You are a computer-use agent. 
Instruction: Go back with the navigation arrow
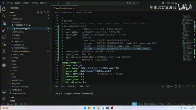tap(59, 3)
